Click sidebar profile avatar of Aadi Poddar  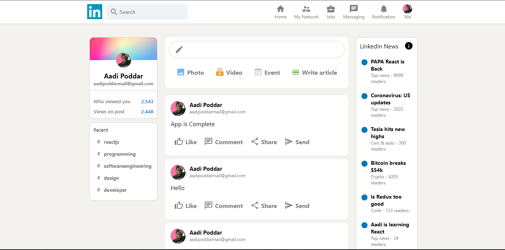(x=124, y=60)
